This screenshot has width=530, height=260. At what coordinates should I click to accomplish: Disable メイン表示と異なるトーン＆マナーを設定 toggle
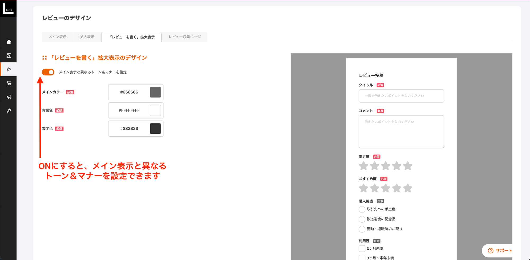tap(48, 72)
